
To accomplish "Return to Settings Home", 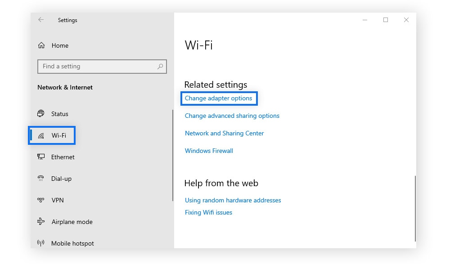I will [x=60, y=45].
